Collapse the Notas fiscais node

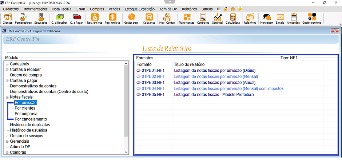[x=7, y=97]
